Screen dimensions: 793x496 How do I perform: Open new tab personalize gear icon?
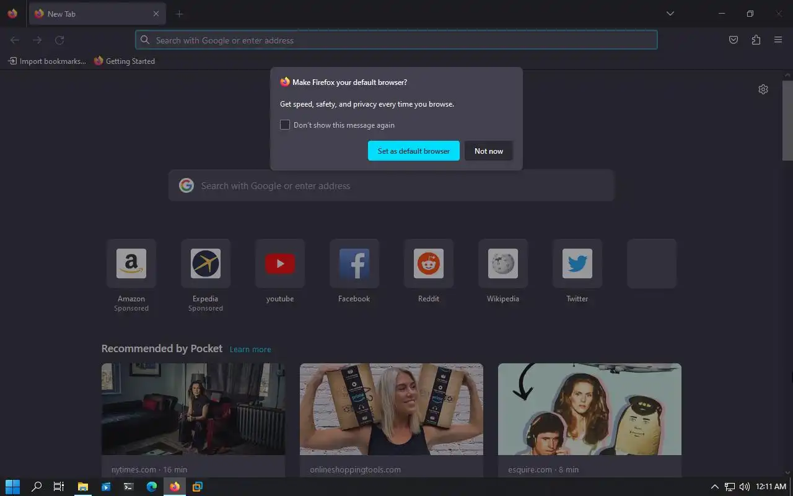click(x=763, y=89)
